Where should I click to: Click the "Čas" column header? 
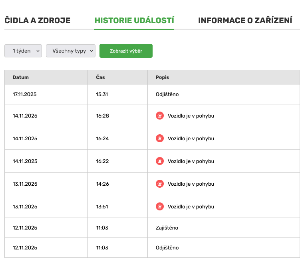100,77
